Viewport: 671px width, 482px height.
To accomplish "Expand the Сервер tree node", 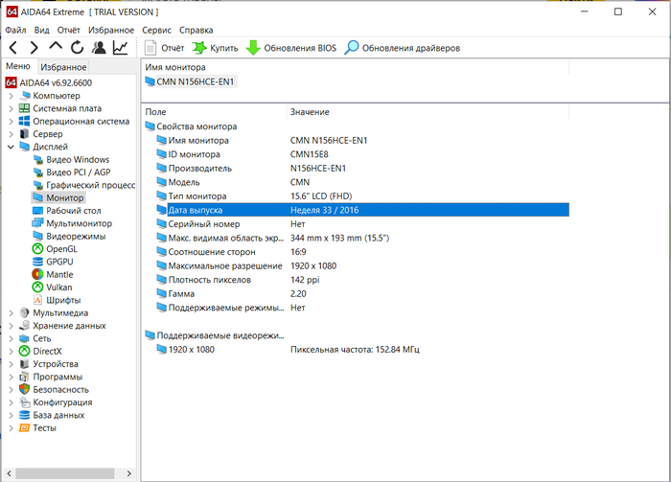I will (x=12, y=134).
